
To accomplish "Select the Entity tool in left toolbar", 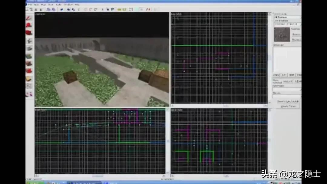I will pos(29,41).
